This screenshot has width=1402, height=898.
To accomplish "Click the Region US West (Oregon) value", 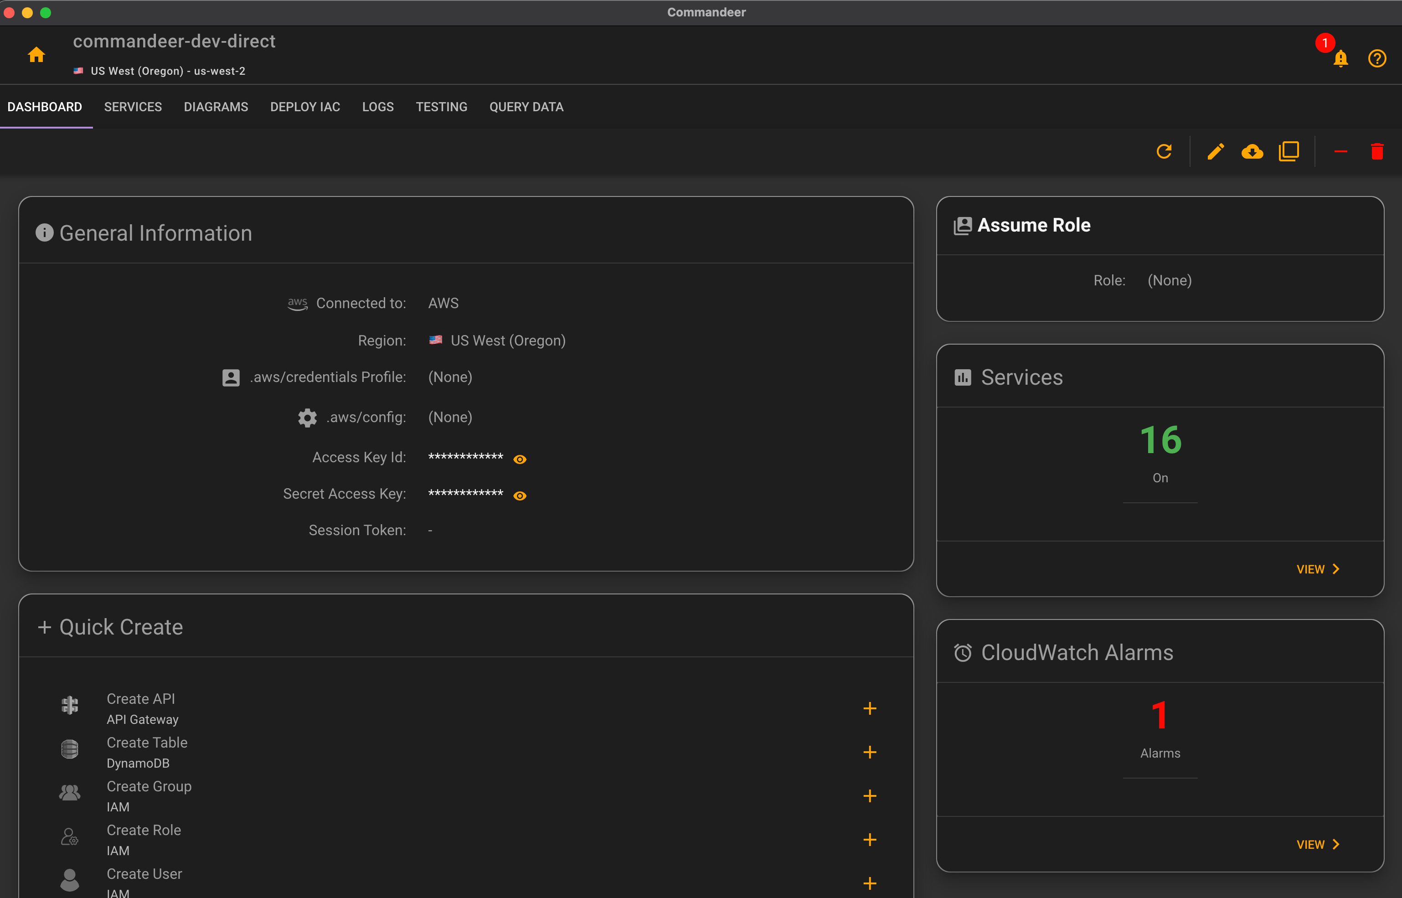I will tap(508, 341).
